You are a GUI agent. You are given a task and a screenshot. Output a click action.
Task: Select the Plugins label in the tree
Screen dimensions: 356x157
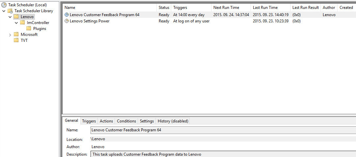pos(40,29)
